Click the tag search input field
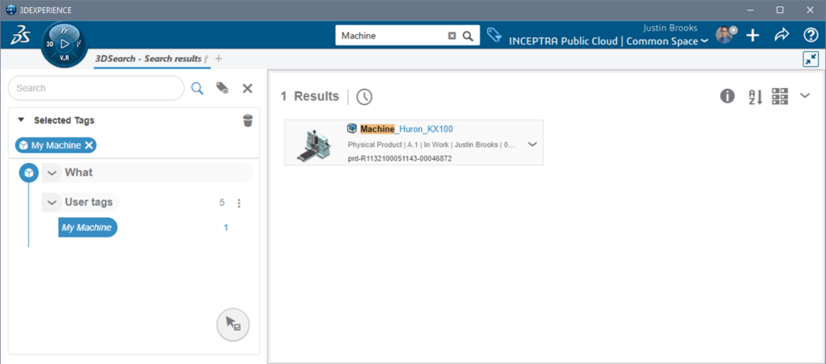The height and width of the screenshot is (364, 826). tap(95, 88)
